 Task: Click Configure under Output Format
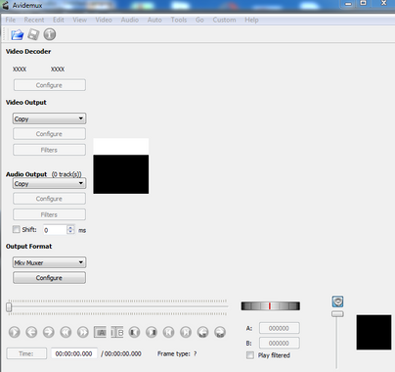click(x=49, y=278)
